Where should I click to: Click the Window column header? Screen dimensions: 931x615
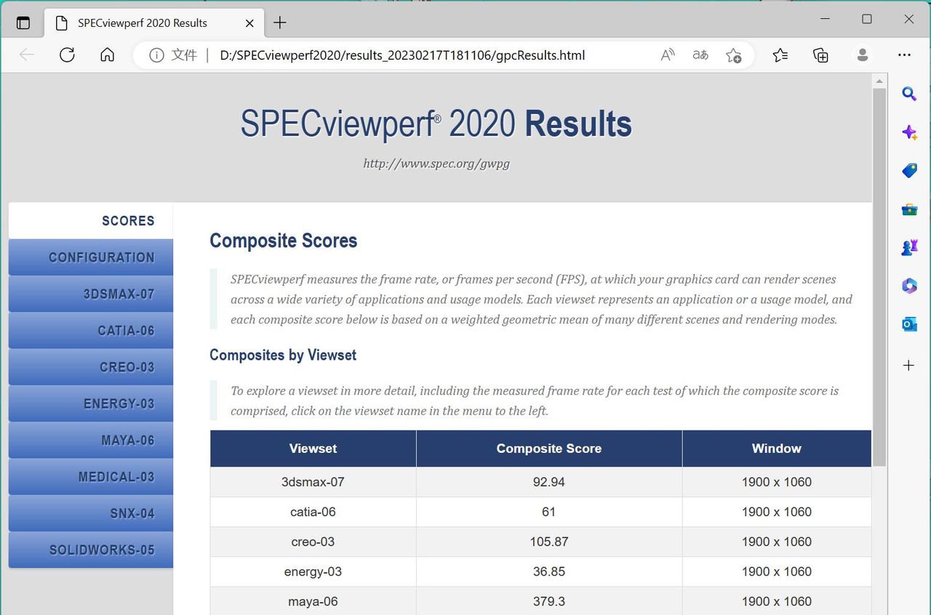pyautogui.click(x=777, y=449)
